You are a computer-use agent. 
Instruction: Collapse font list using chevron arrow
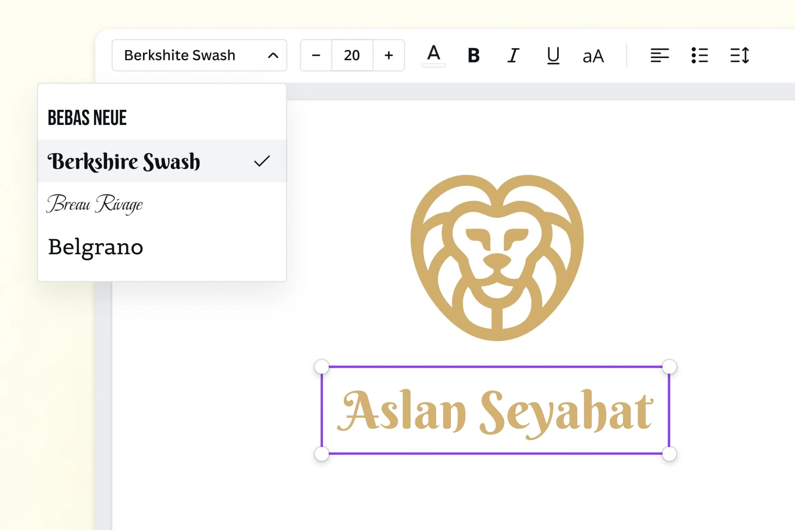[273, 55]
